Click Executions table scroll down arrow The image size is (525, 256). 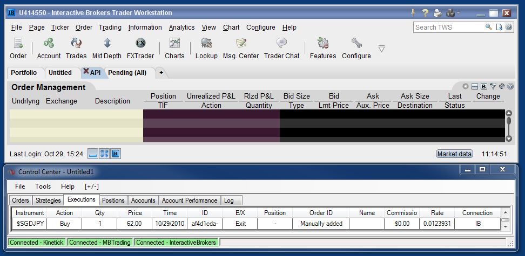point(506,226)
